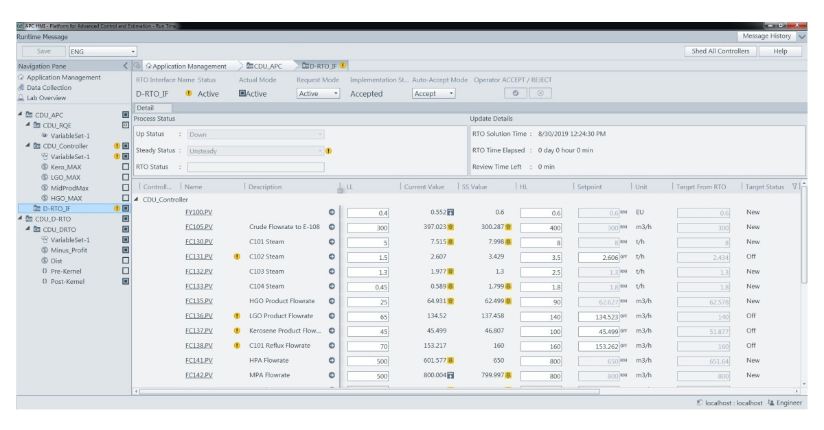Toggle the Pre-Kernel checkbox in tree
Image resolution: width=824 pixels, height=430 pixels.
[125, 271]
